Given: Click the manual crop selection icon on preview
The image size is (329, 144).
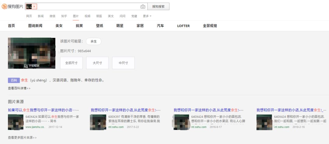Looking at the screenshot, I should [26, 66].
